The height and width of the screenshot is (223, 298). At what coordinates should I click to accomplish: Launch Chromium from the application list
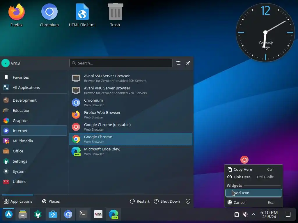131,102
